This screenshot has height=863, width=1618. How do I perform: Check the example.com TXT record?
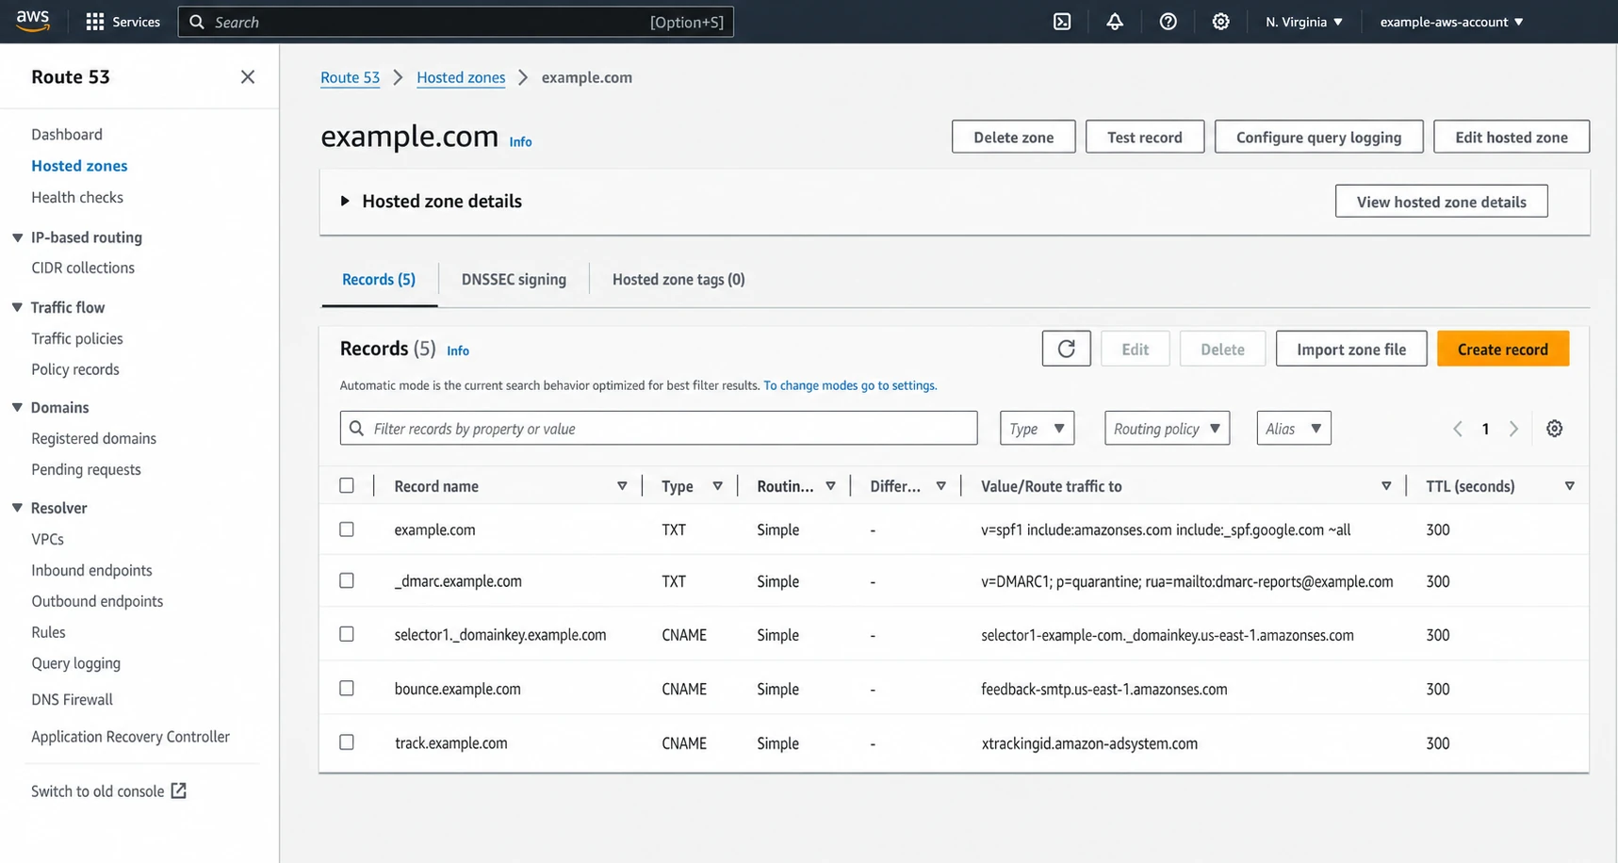pyautogui.click(x=347, y=529)
